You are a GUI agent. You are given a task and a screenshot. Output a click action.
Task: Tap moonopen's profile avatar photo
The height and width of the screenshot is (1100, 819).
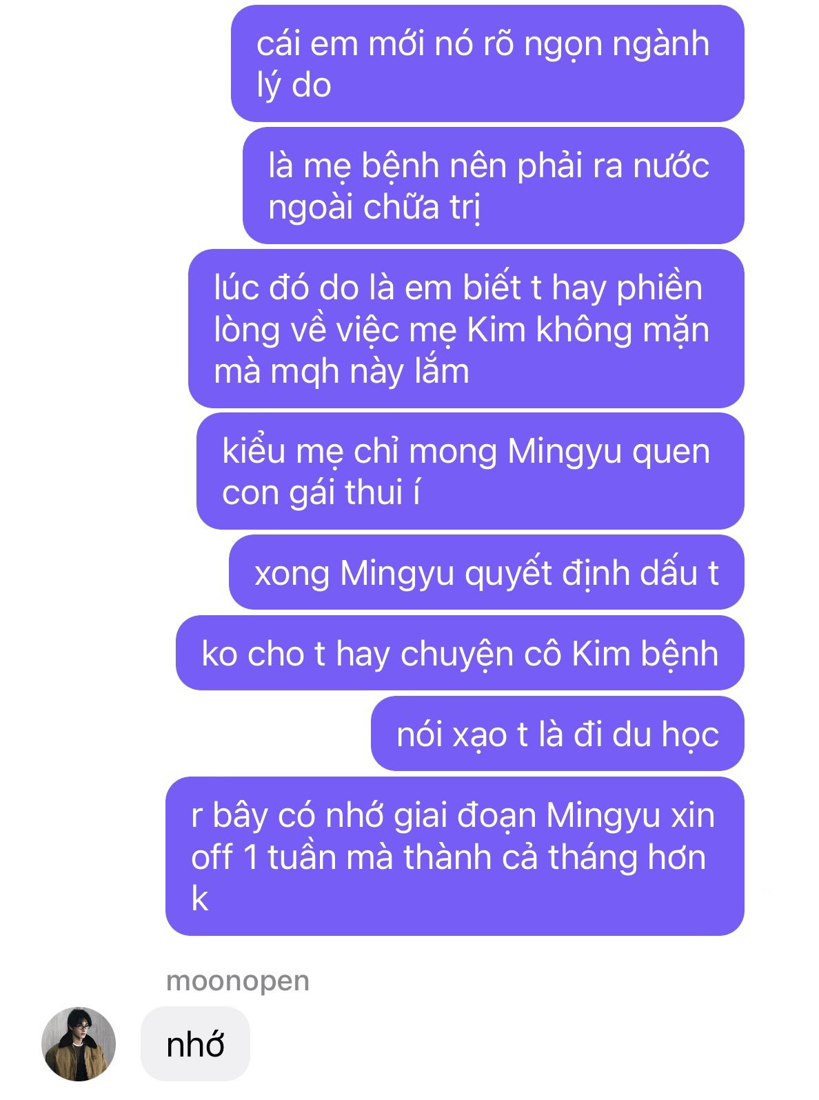tap(79, 1043)
